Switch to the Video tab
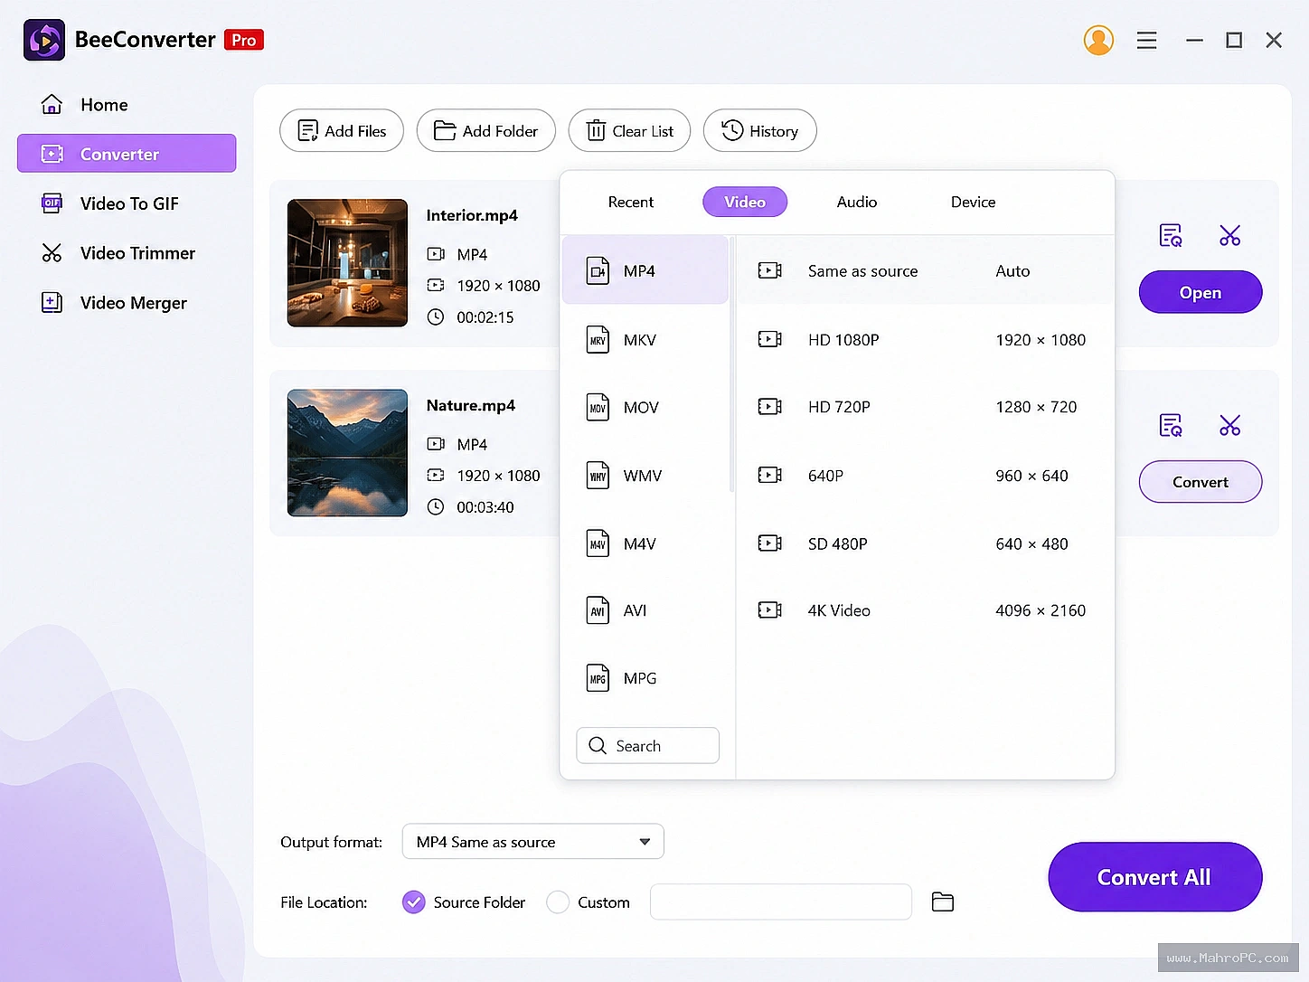Screen dimensions: 1309x982 tap(745, 202)
